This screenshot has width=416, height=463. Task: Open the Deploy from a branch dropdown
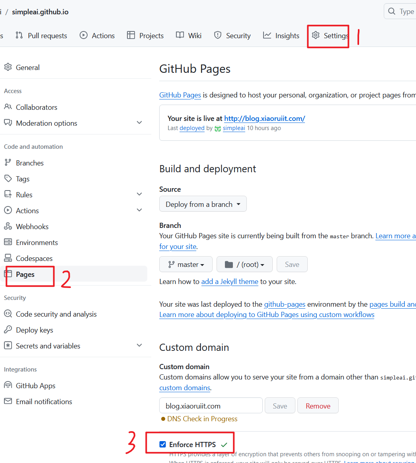203,204
